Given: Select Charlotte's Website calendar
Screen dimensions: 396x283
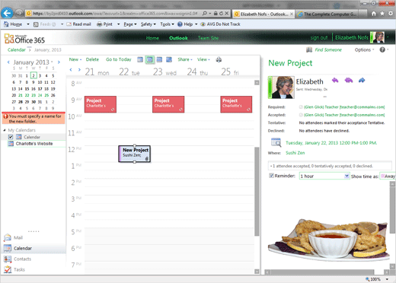Looking at the screenshot, I should pos(34,144).
